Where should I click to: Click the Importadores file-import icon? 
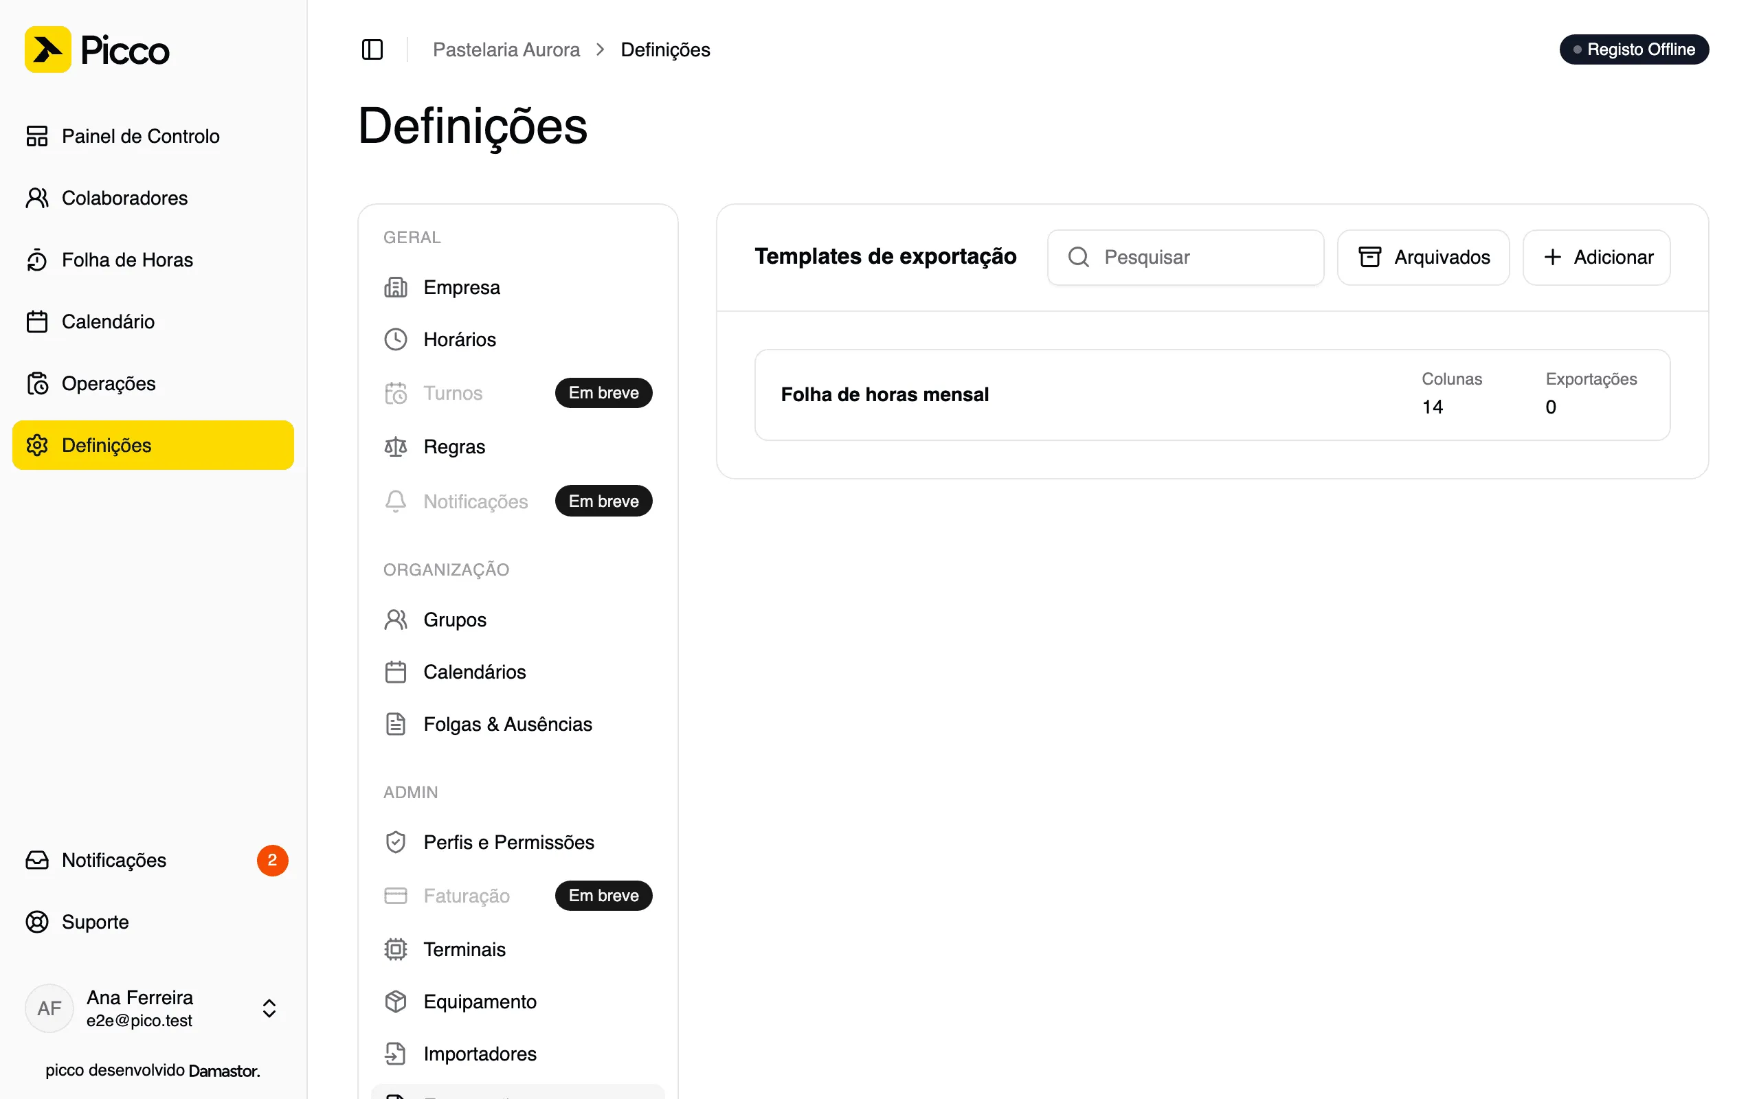(x=395, y=1054)
